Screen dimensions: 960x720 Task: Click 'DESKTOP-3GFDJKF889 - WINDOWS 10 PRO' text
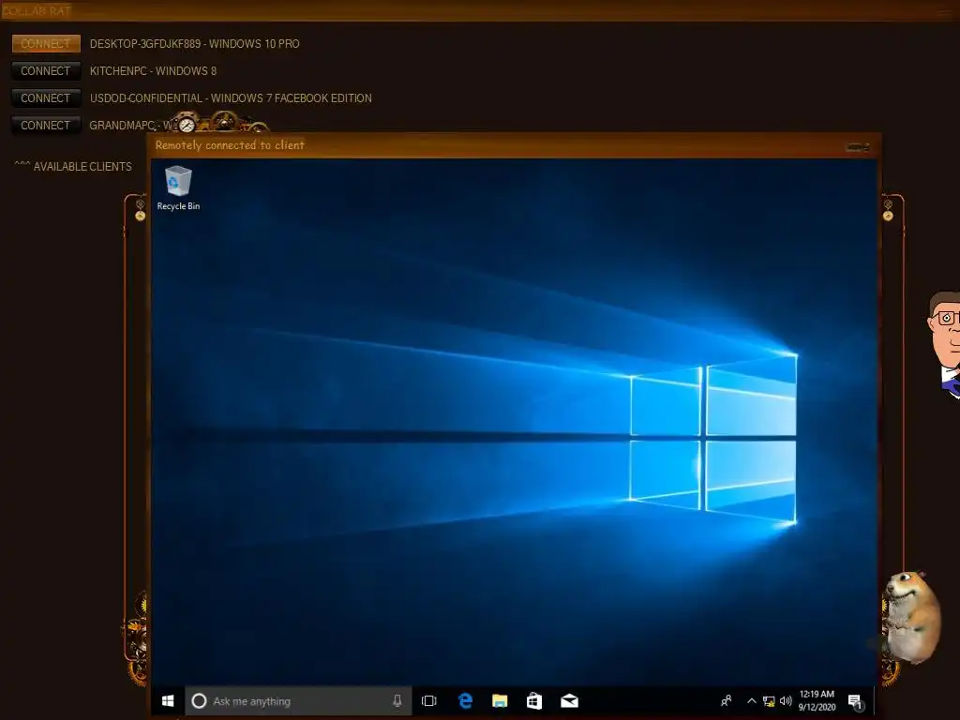click(x=195, y=43)
